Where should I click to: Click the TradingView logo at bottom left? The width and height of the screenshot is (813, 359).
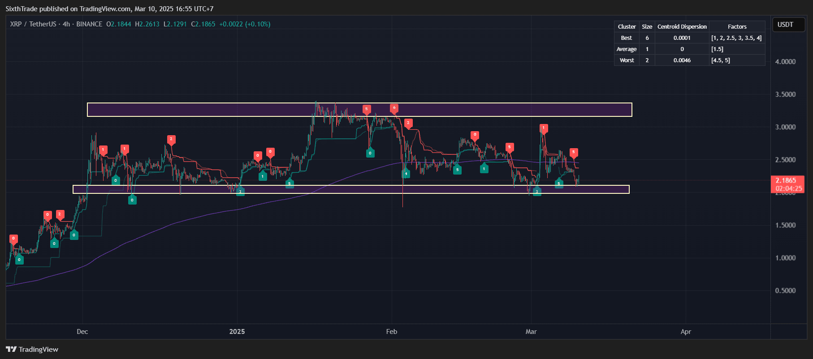[x=32, y=350]
